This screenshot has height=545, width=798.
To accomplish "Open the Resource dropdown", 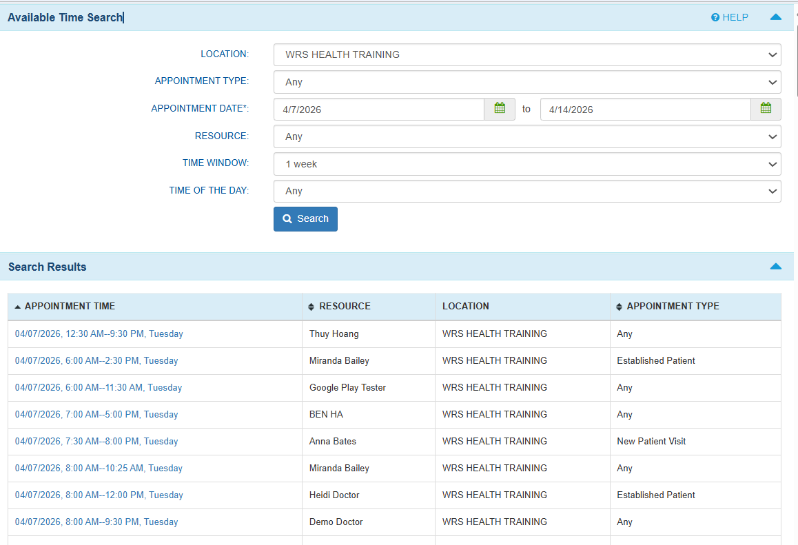I will pos(526,136).
